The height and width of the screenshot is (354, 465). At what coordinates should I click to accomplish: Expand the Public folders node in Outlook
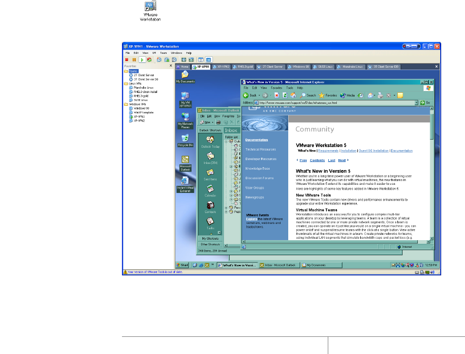click(x=226, y=212)
